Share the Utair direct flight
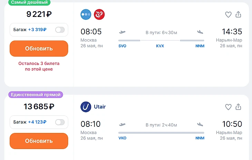Screen dimensions: 252x160 [238, 107]
